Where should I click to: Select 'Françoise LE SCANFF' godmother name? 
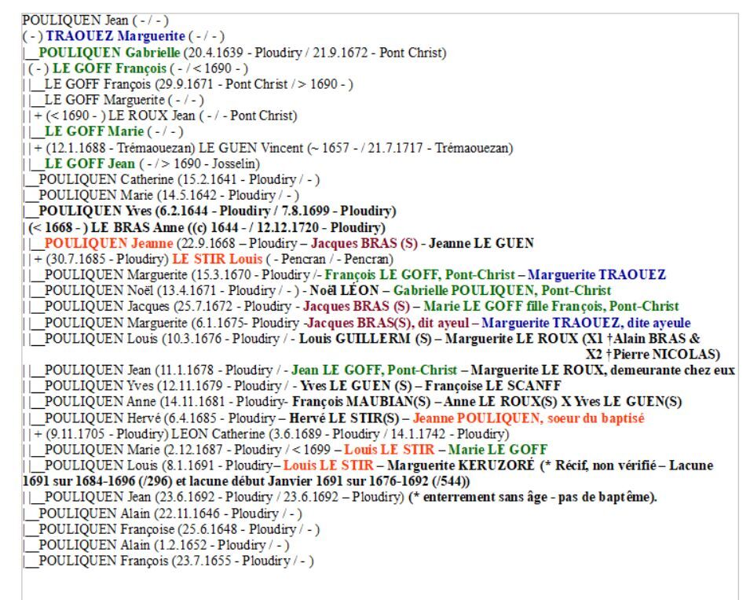492,386
